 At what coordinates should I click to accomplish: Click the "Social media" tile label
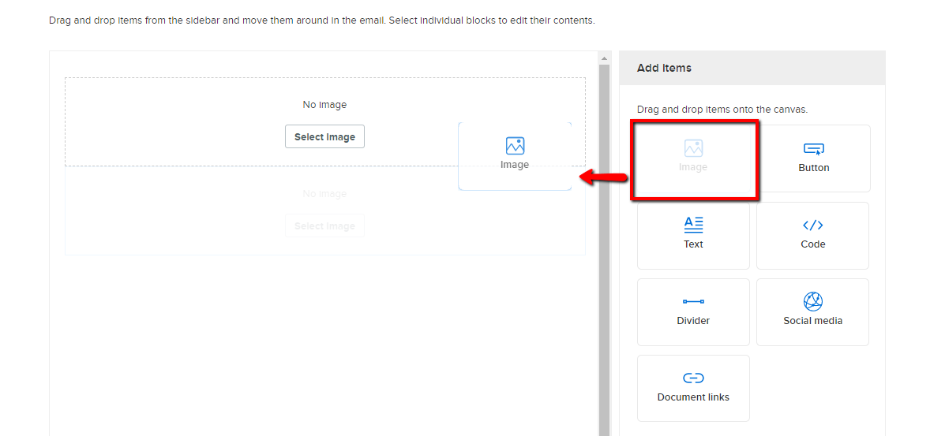(812, 321)
